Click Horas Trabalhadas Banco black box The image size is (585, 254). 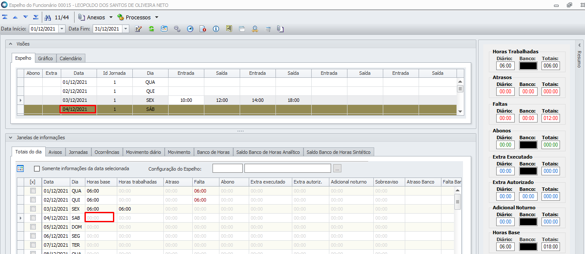pos(528,66)
